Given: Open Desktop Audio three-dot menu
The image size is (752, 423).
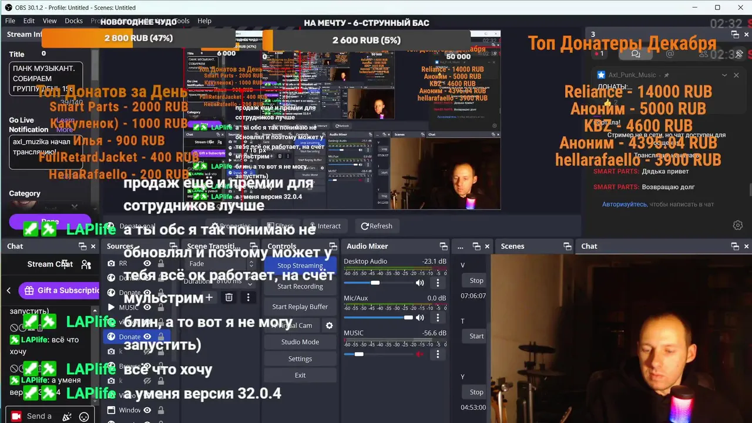Looking at the screenshot, I should (438, 283).
